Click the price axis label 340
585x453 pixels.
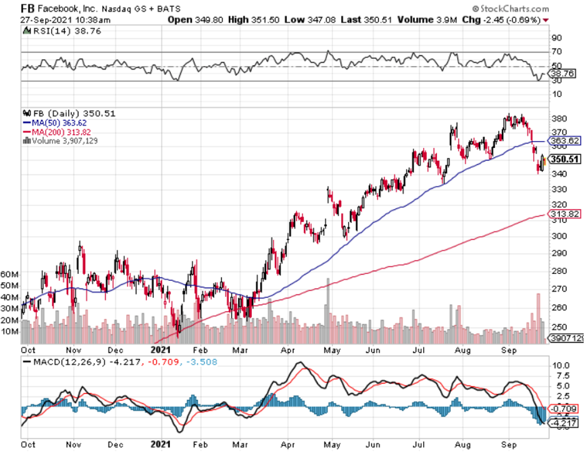coord(559,174)
